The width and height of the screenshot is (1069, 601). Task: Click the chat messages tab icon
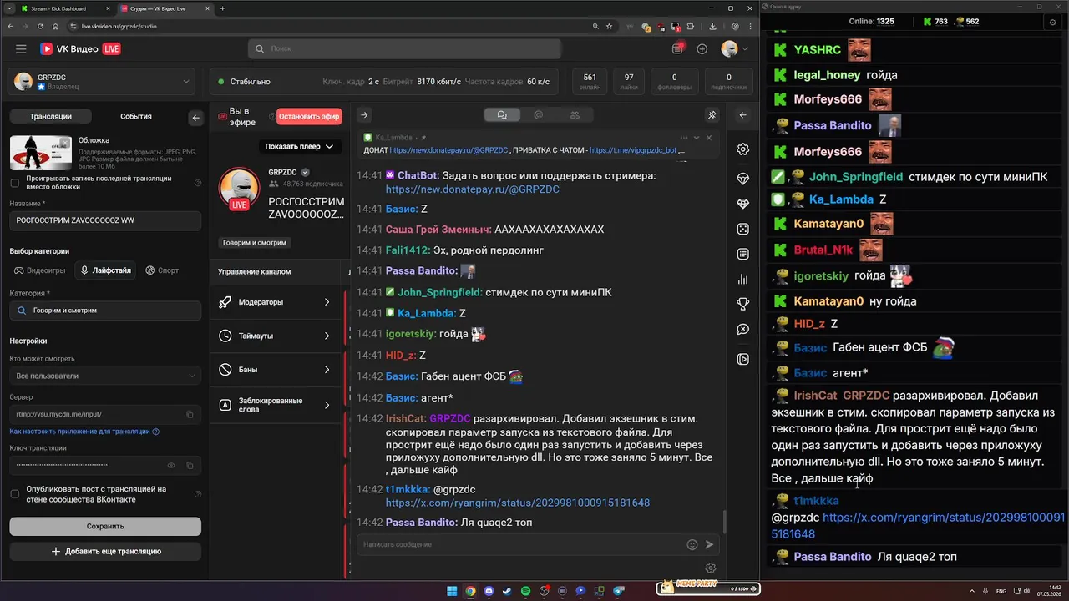(x=502, y=115)
